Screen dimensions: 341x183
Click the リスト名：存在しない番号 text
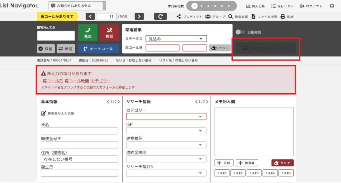(178, 60)
